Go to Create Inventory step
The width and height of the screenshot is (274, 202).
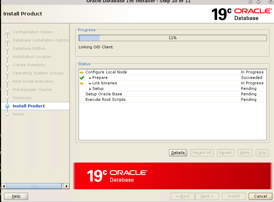pos(29,65)
